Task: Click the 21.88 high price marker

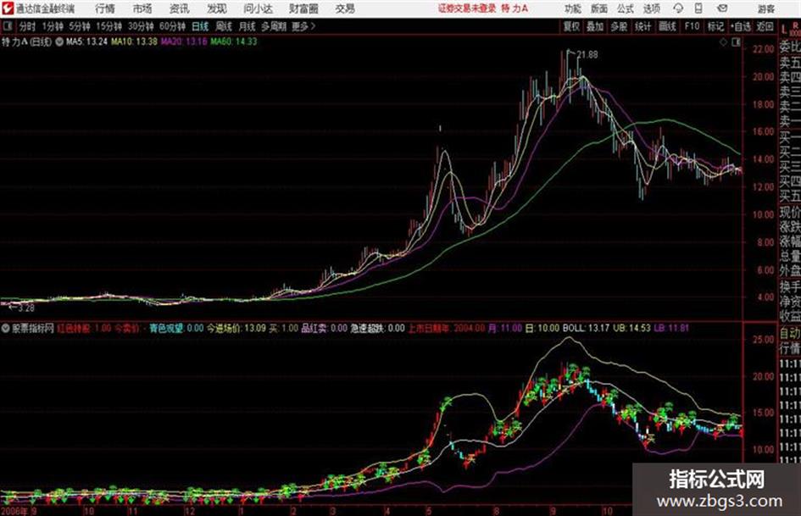Action: pyautogui.click(x=587, y=55)
